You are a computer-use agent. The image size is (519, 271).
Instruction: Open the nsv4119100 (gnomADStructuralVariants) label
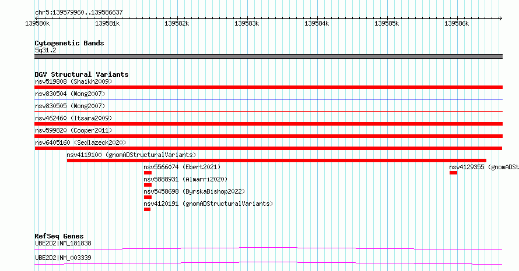(x=131, y=155)
